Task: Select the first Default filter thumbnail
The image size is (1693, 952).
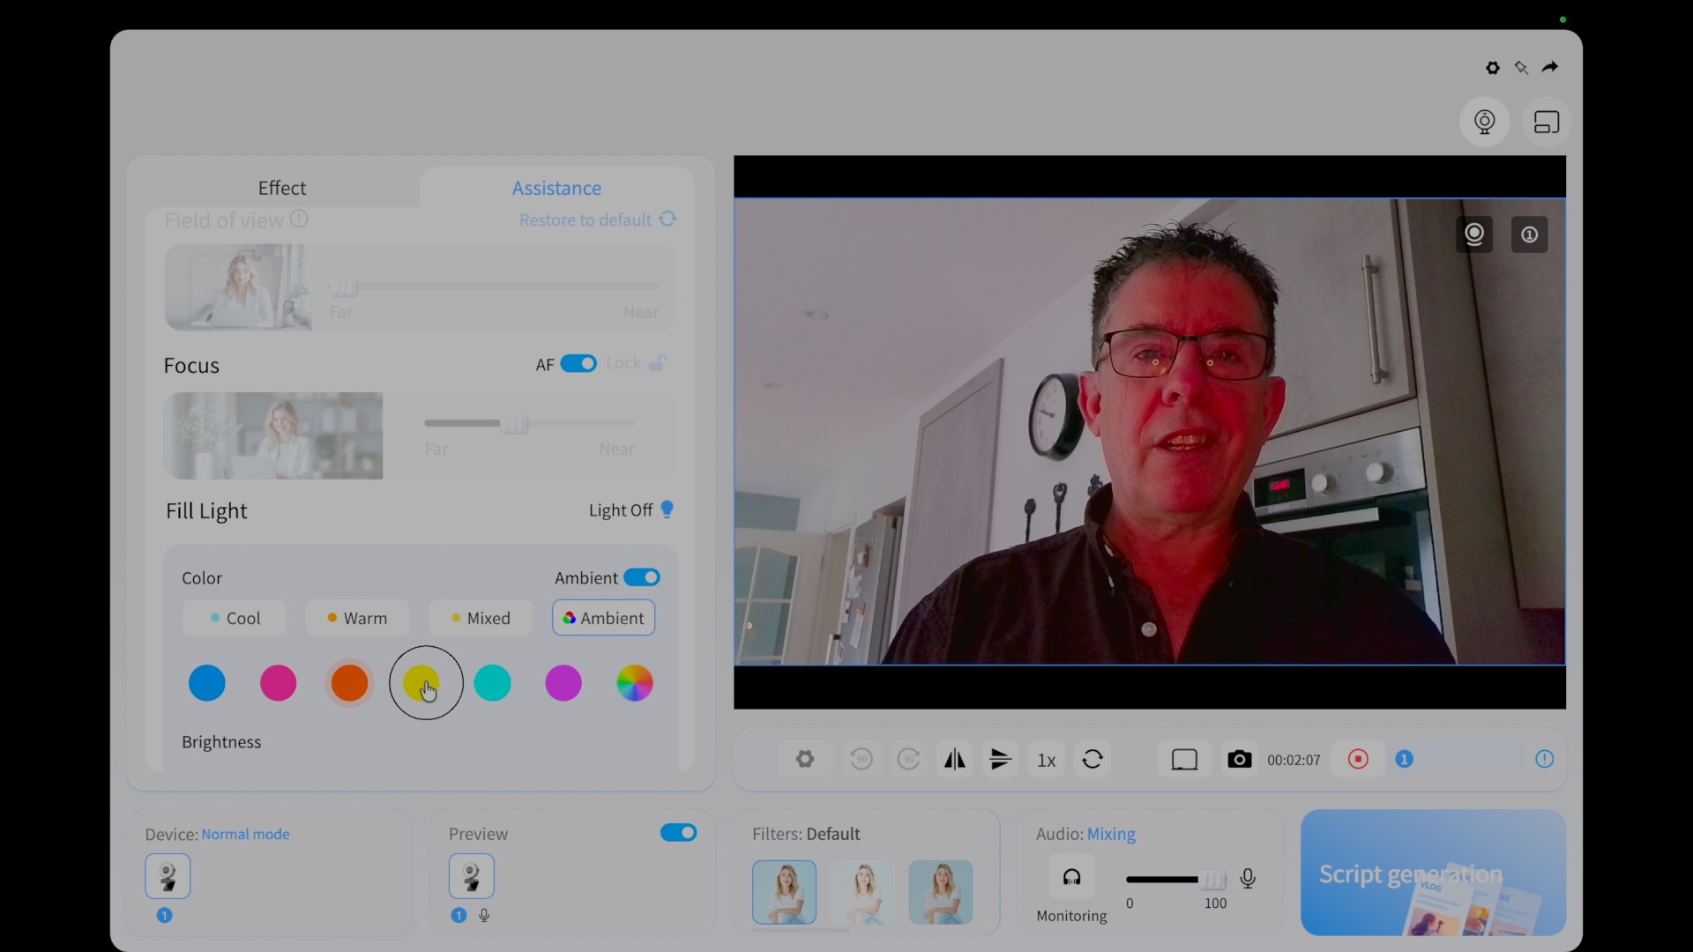Action: tap(784, 892)
